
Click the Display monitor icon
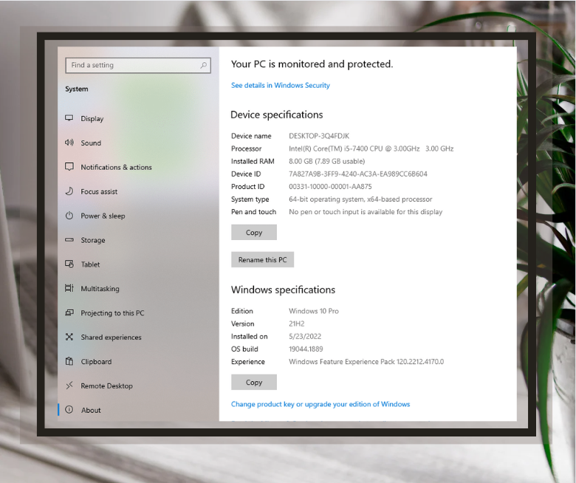[69, 118]
